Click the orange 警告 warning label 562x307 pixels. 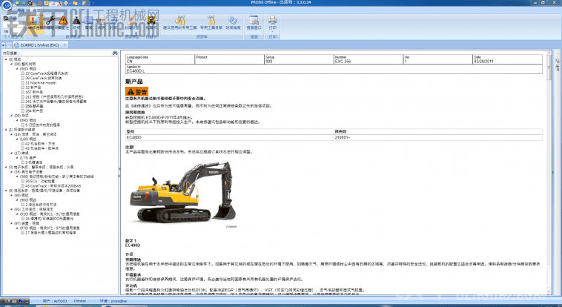(x=136, y=91)
